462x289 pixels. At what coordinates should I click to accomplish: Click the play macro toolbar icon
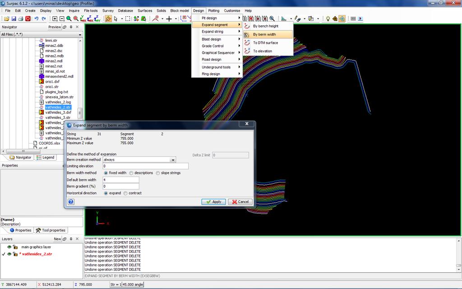pyautogui.click(x=360, y=19)
